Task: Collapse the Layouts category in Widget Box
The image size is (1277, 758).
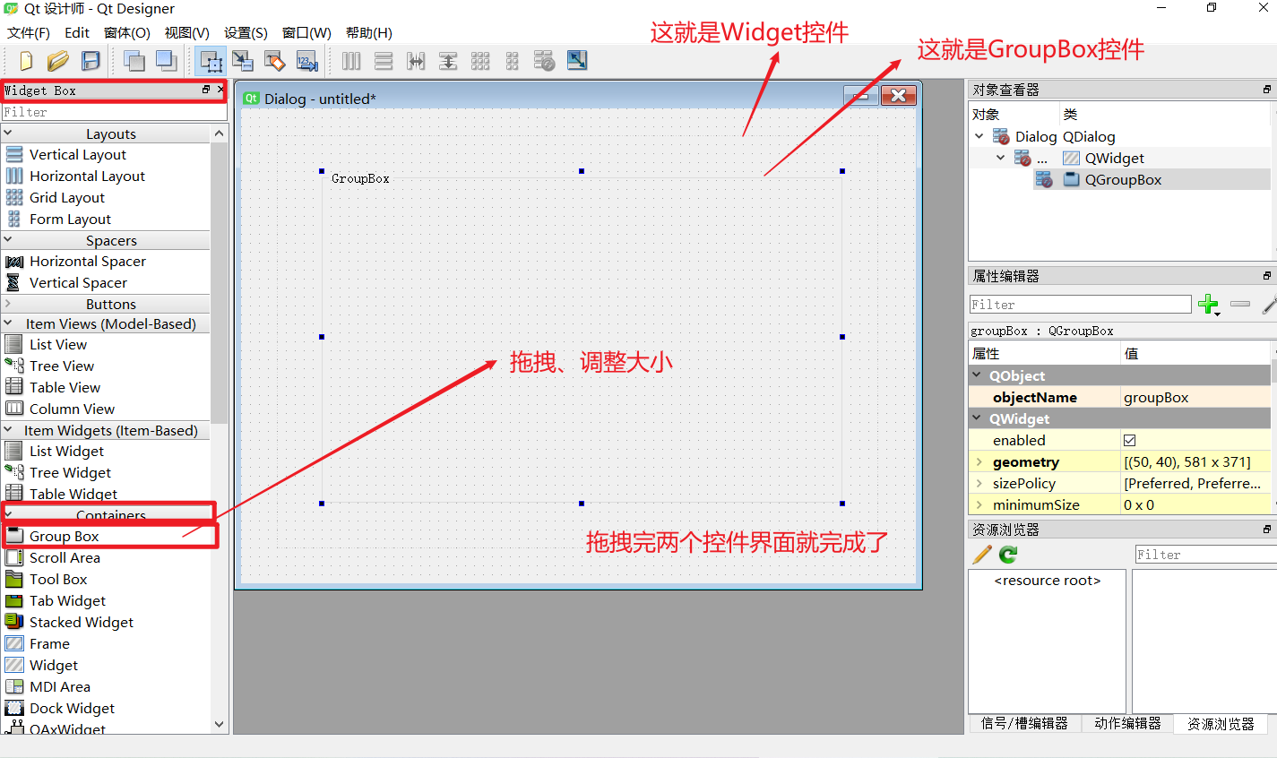Action: click(9, 133)
